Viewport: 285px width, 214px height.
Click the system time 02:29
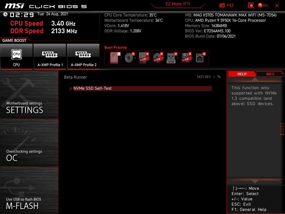point(22,15)
